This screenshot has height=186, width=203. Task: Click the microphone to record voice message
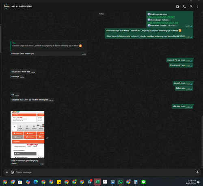pyautogui.click(x=197, y=172)
